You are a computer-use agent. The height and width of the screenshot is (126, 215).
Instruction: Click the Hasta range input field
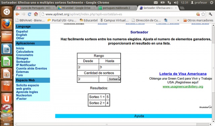coord(110,67)
